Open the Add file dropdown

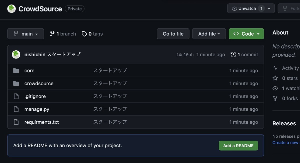coord(209,34)
